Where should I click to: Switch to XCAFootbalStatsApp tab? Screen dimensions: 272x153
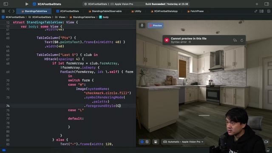coord(164,11)
